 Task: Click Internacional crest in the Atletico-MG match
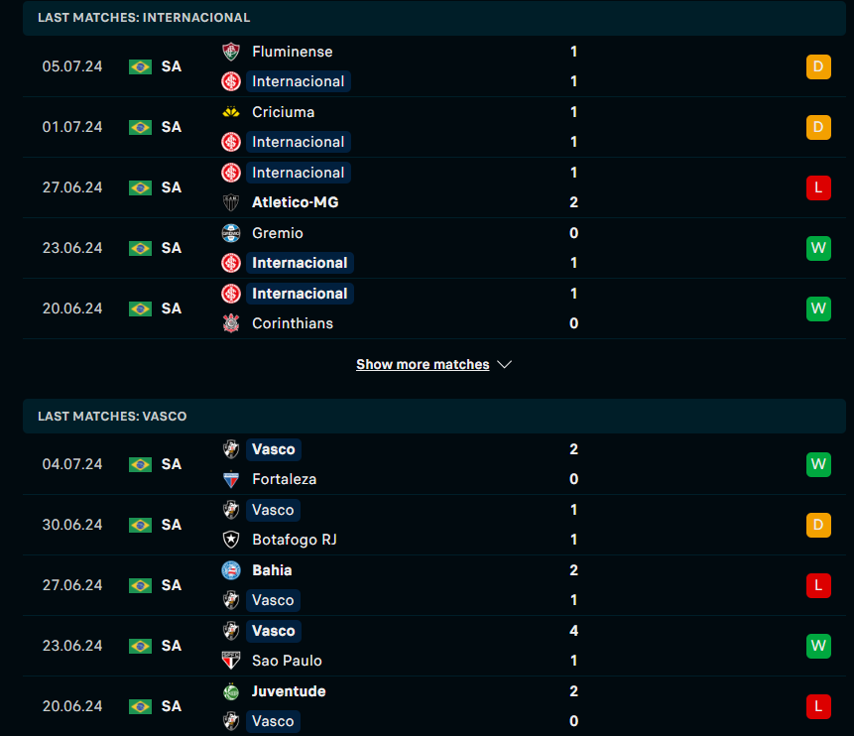pos(231,173)
